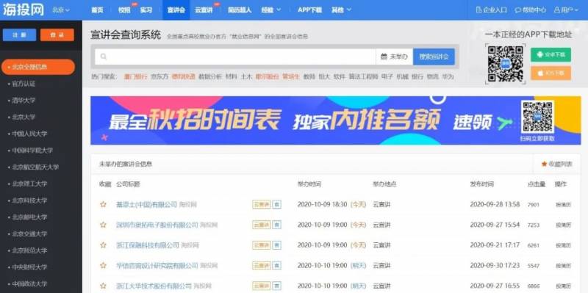Favorite the 慕思士(中国)有限公司 row star
The height and width of the screenshot is (293, 588).
pyautogui.click(x=103, y=205)
